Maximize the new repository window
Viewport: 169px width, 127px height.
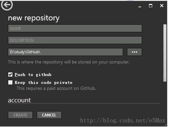pyautogui.click(x=151, y=6)
